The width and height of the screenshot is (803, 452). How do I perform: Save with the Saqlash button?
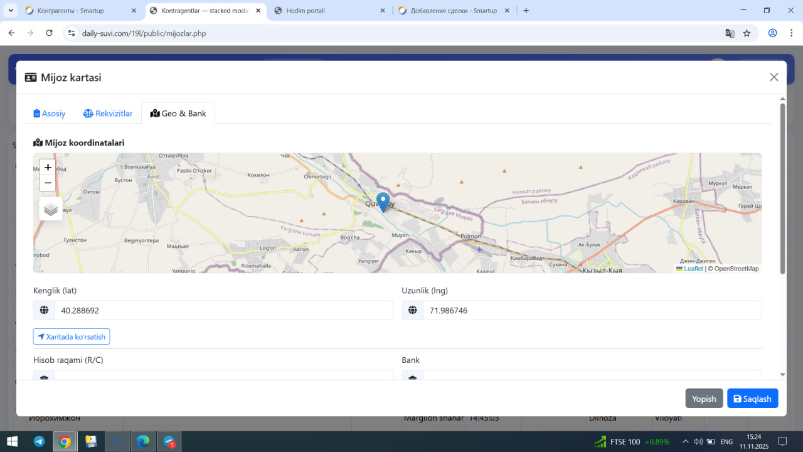[x=752, y=399]
